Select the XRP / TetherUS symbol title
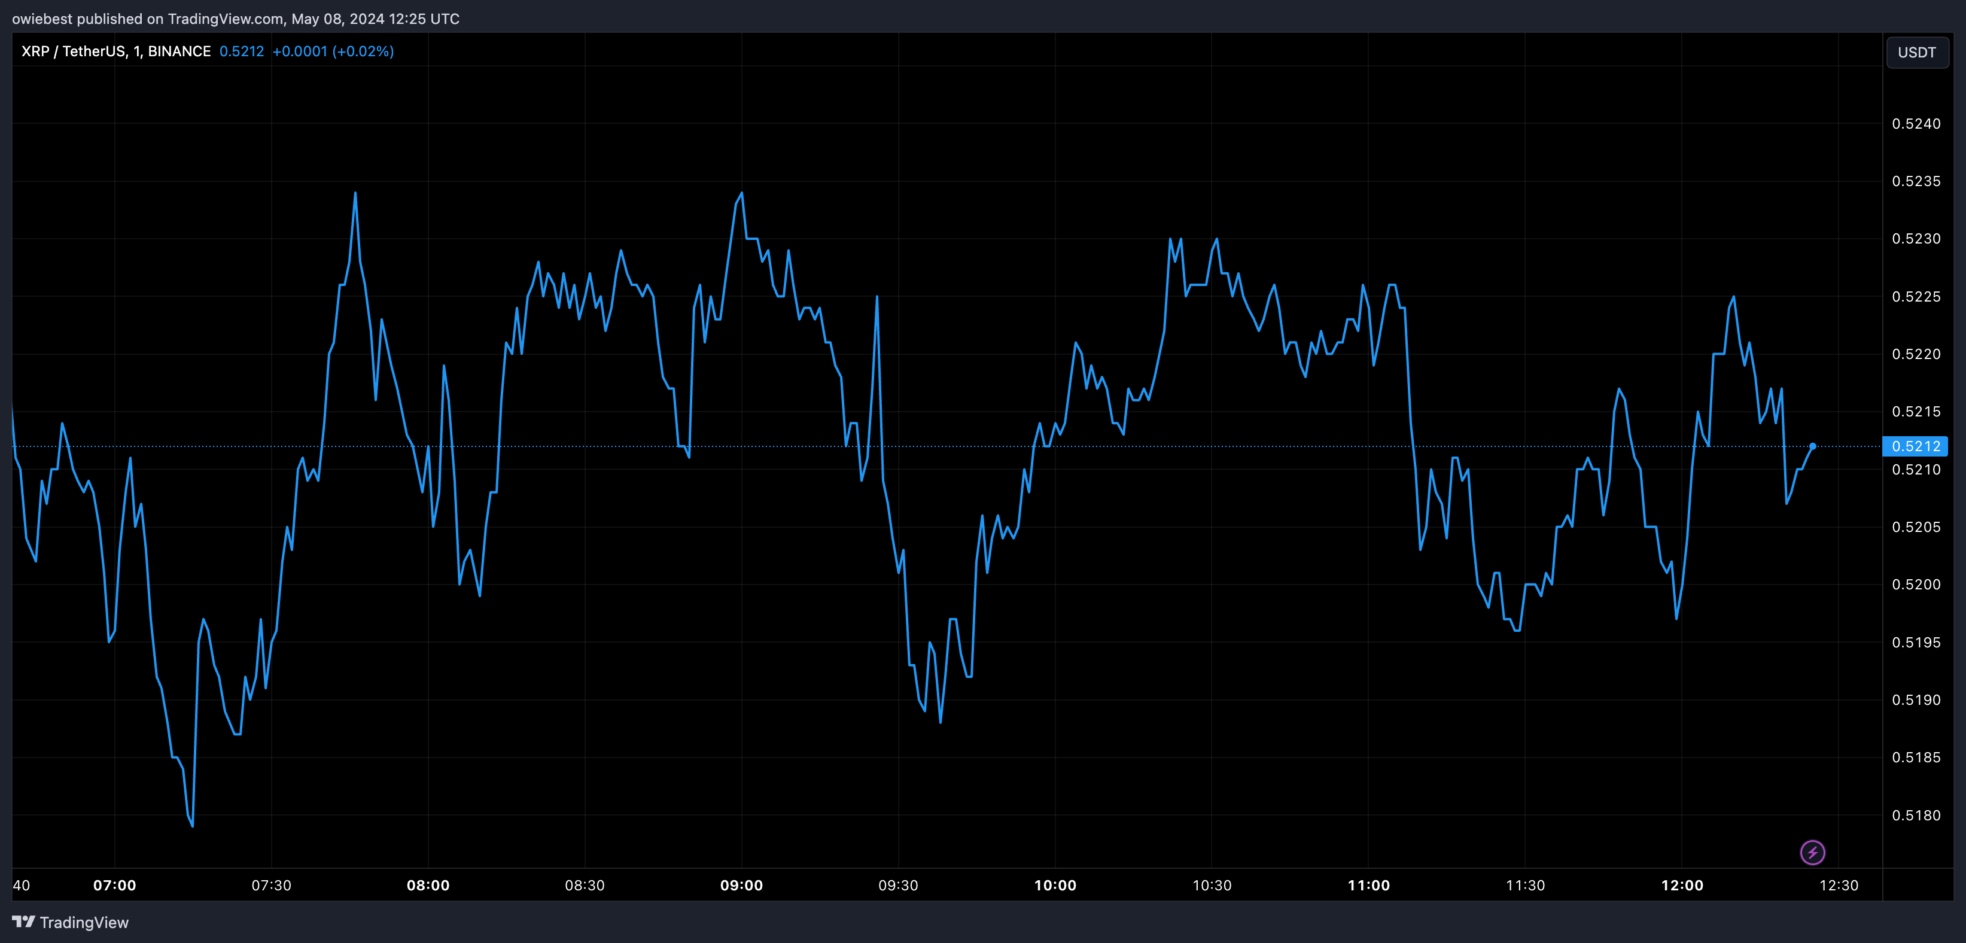This screenshot has width=1966, height=943. point(115,51)
